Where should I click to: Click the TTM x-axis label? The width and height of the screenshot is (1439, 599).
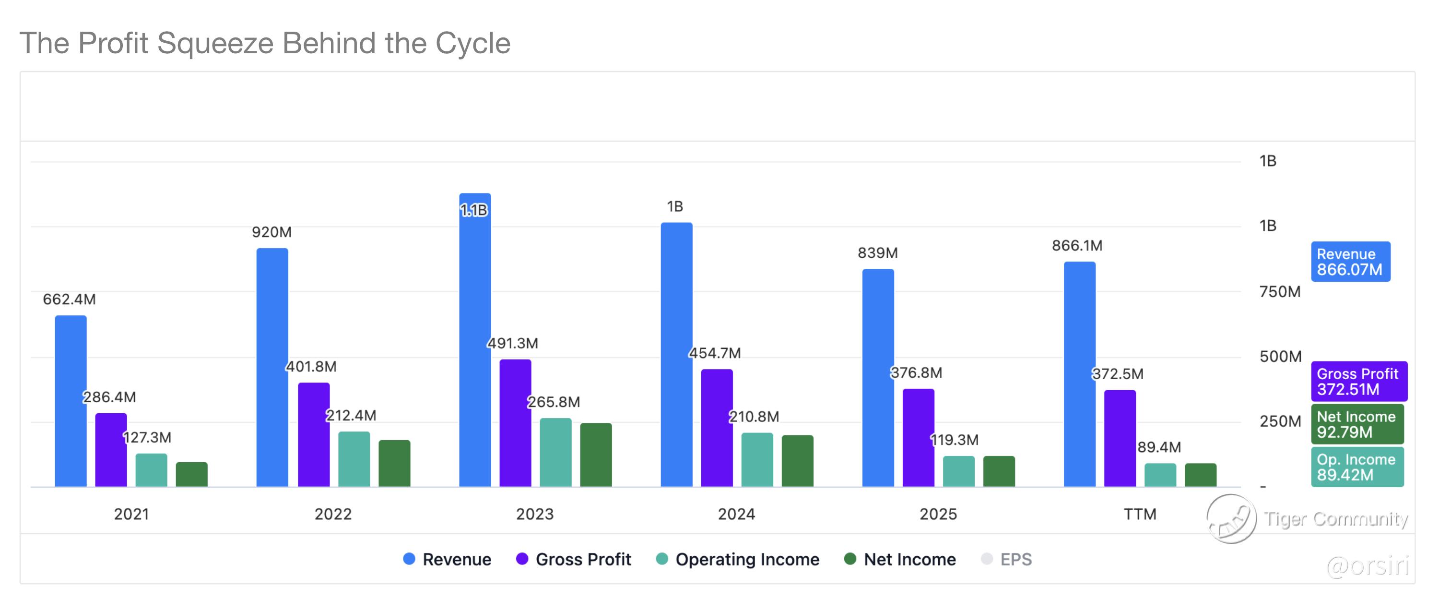[x=1140, y=514]
